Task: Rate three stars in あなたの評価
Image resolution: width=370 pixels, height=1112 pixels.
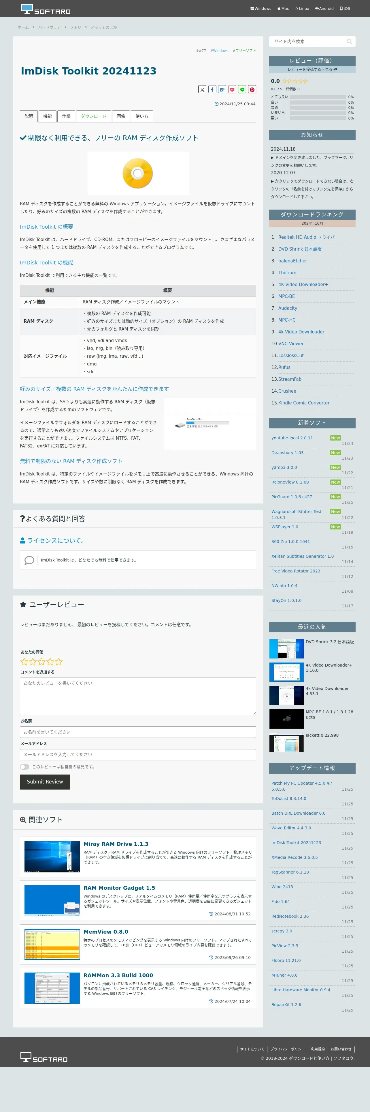Action: (42, 661)
